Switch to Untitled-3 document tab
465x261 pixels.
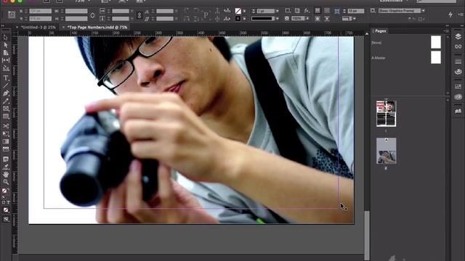(x=39, y=28)
